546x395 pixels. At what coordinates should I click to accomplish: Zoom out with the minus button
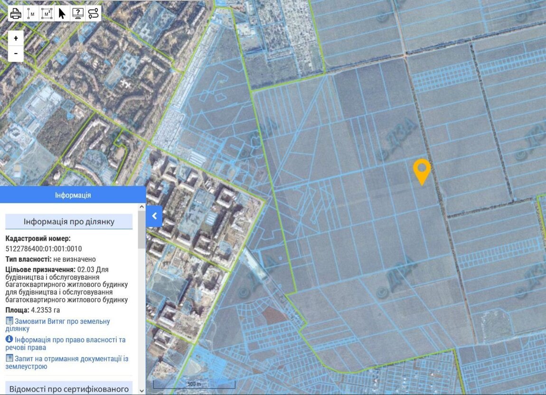click(x=16, y=54)
